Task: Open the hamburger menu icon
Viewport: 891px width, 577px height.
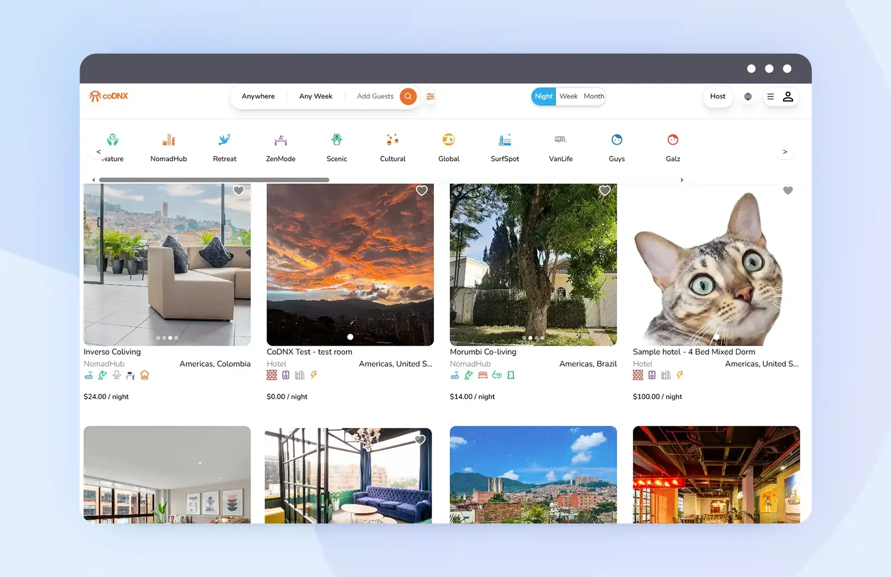Action: pyautogui.click(x=771, y=96)
